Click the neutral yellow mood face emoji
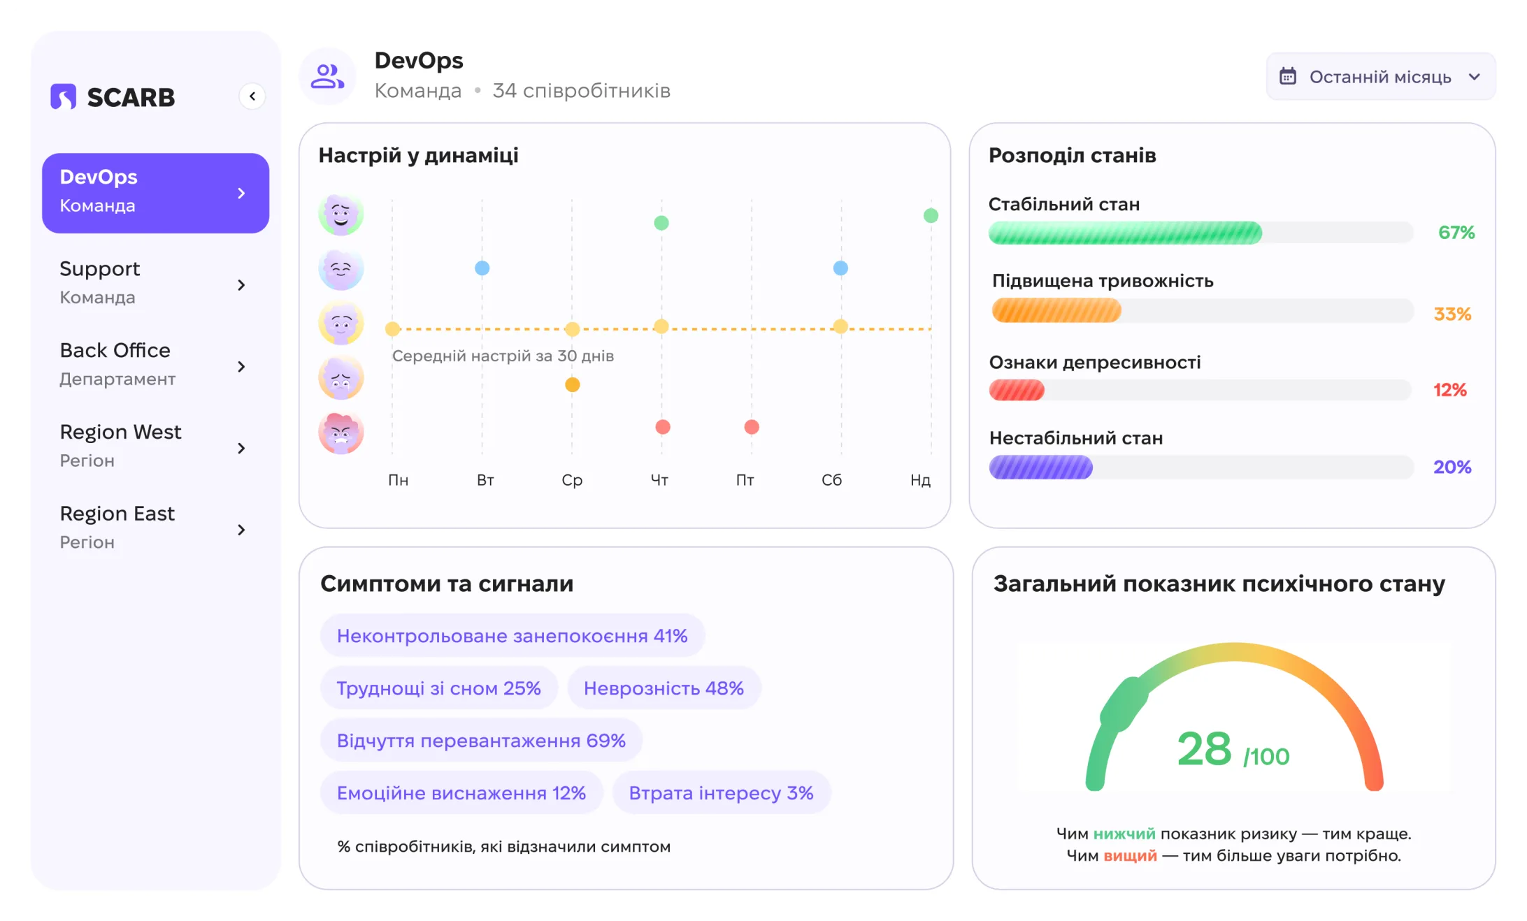 (x=341, y=323)
